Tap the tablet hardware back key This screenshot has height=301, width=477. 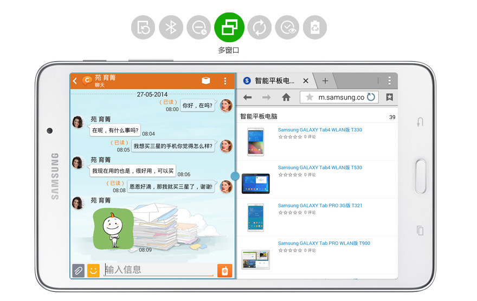tap(420, 122)
